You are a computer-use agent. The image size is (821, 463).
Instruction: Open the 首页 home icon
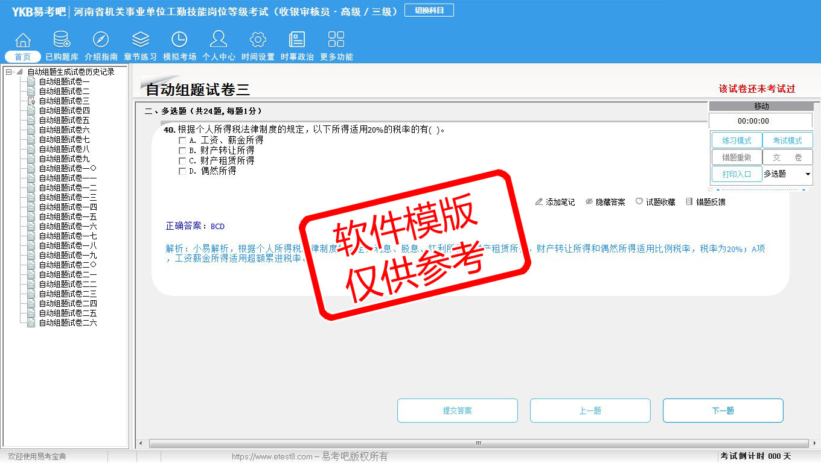[x=23, y=40]
